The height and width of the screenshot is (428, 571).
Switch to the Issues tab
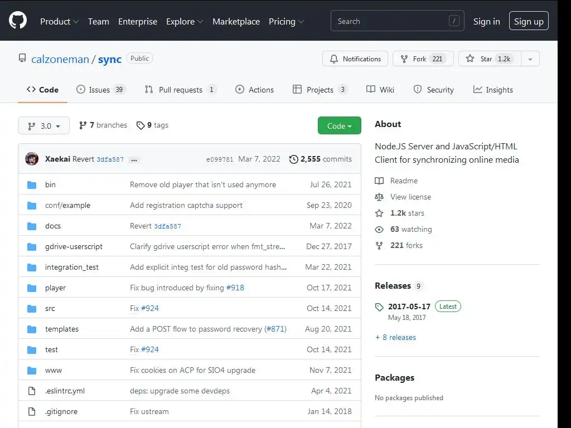coord(100,90)
